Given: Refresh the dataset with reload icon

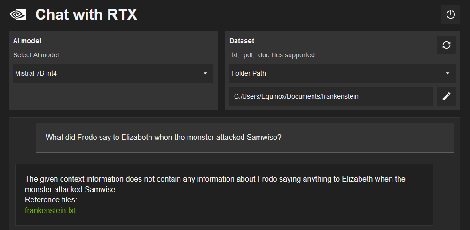Looking at the screenshot, I should point(446,45).
